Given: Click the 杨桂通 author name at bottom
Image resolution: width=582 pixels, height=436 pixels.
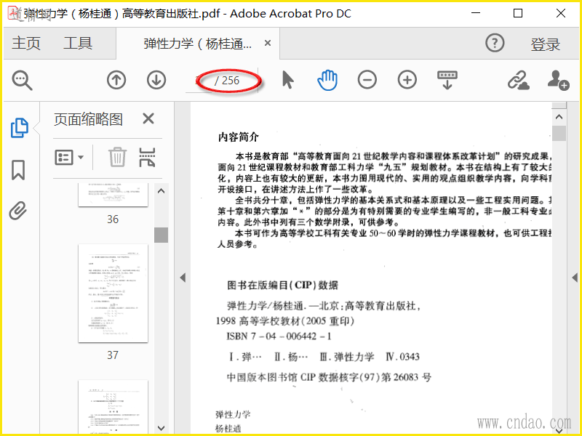Looking at the screenshot, I should [228, 428].
